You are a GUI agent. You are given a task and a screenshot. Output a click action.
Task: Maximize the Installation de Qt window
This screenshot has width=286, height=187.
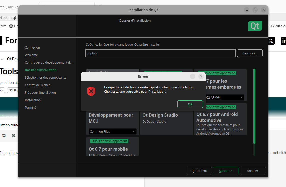(255, 10)
